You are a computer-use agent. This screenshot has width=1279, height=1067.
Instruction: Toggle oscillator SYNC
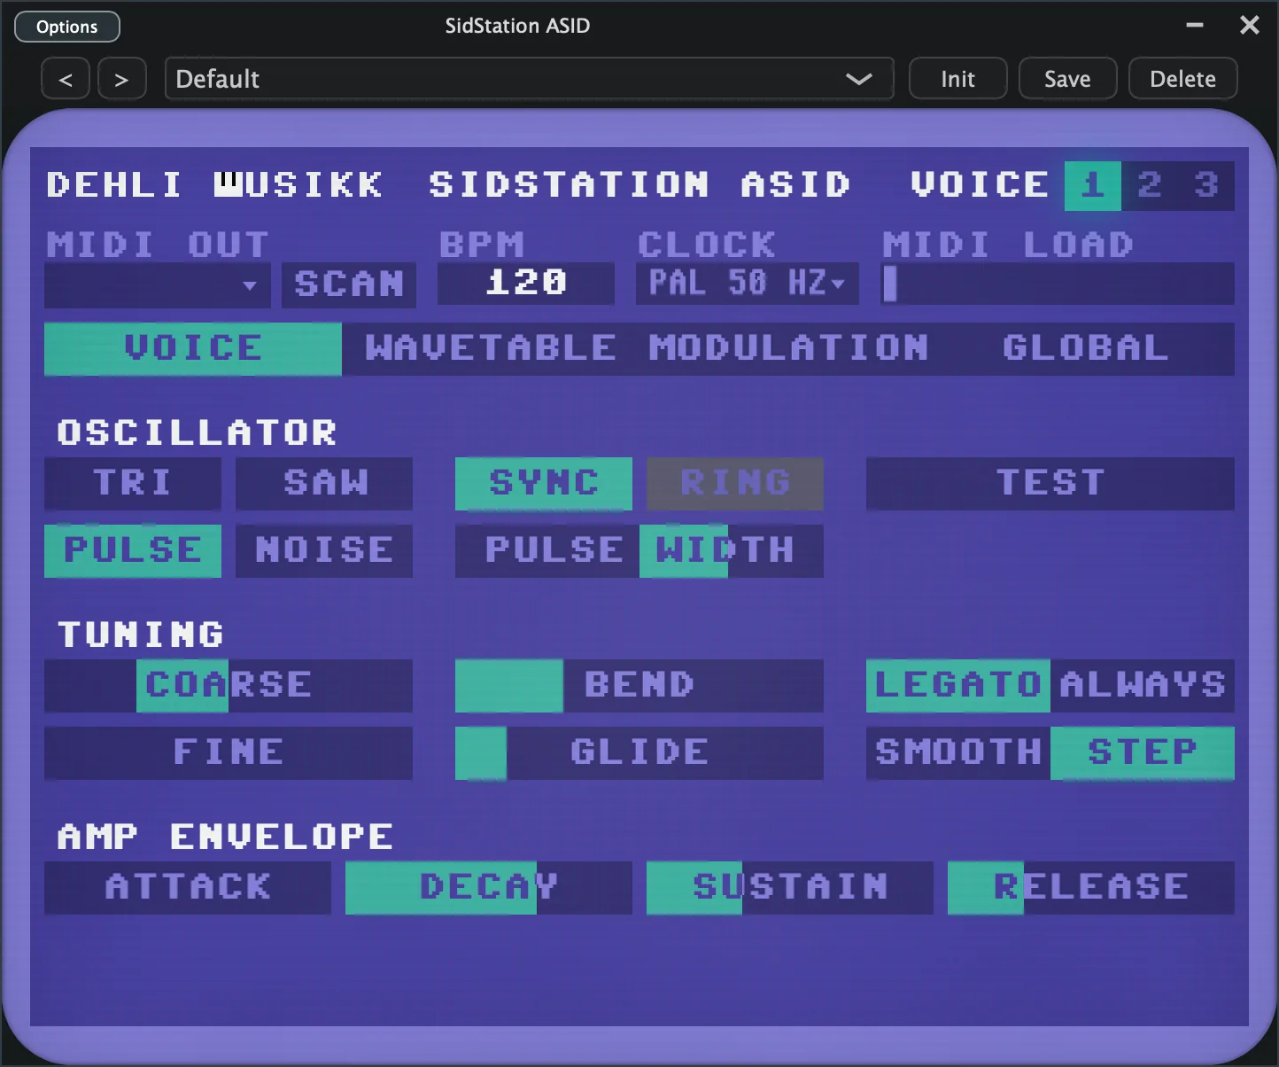(544, 483)
